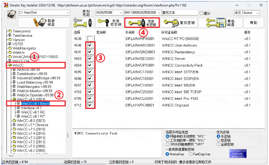Click the 查找文本 search text field
This screenshot has height=165, width=269.
(x=180, y=13)
